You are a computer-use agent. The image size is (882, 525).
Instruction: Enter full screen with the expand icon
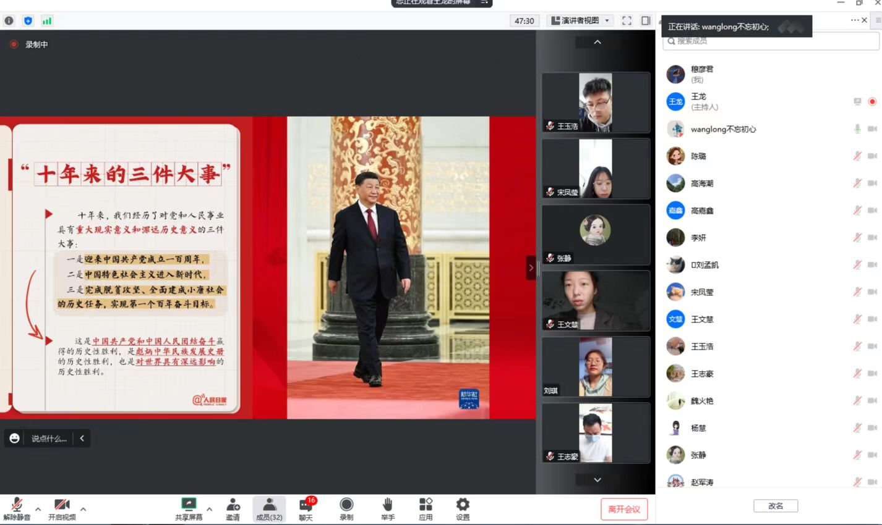(x=627, y=21)
